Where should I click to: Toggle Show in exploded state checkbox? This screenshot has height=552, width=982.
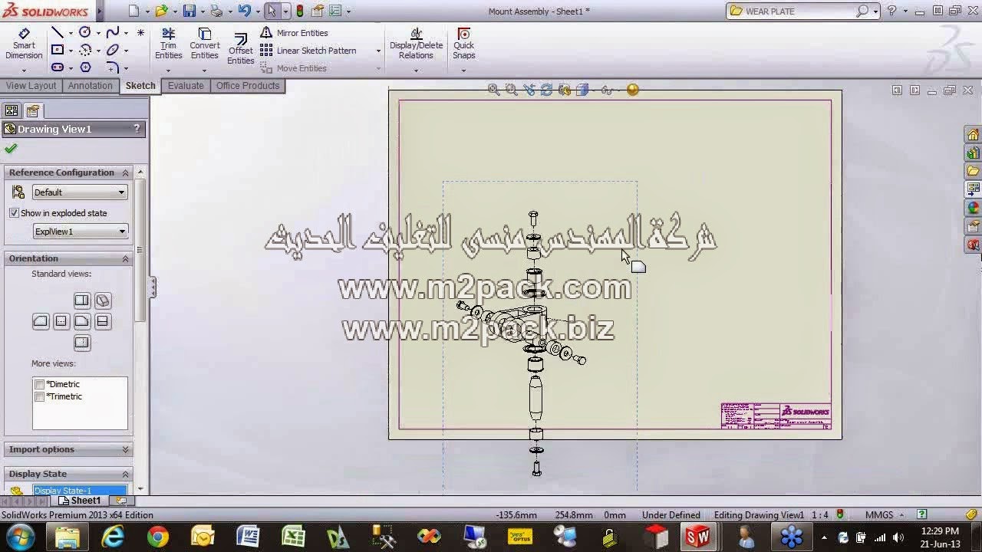tap(14, 213)
